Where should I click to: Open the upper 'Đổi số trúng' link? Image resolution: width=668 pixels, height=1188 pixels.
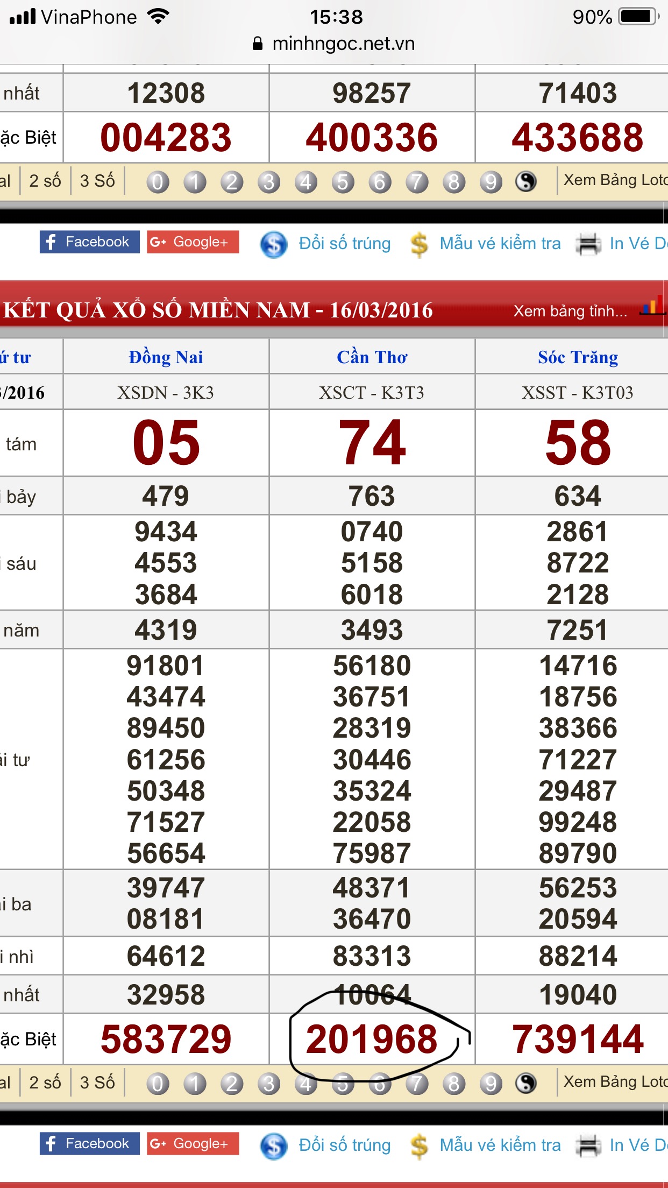[344, 244]
